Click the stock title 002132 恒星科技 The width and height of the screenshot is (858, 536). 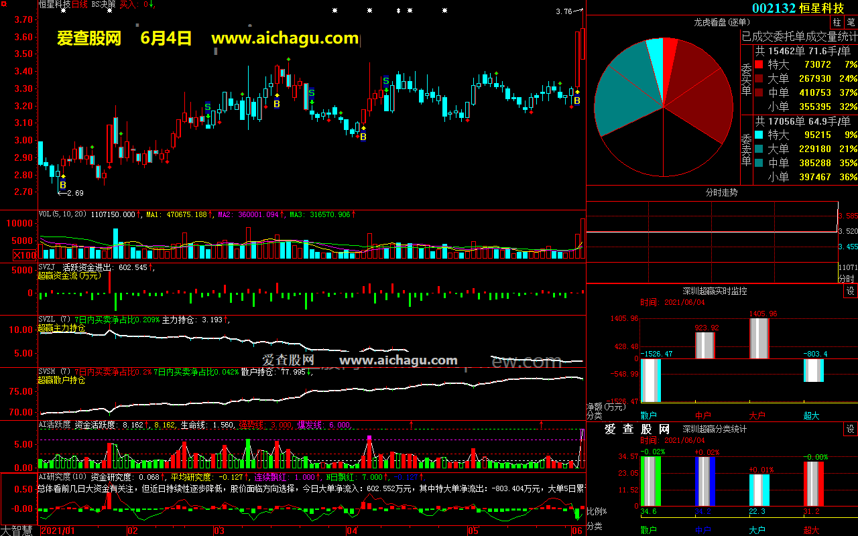798,8
